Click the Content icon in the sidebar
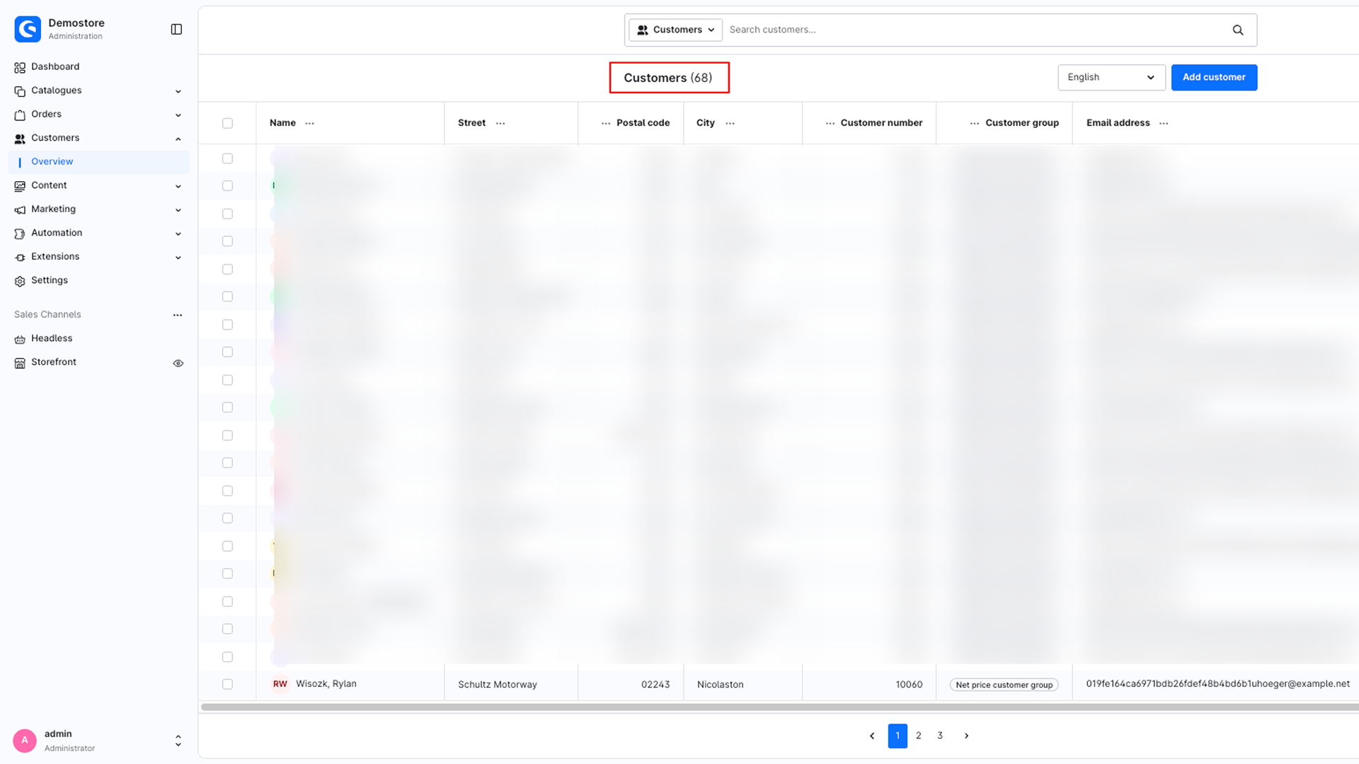Screen dimensions: 1359x764 click(20, 186)
